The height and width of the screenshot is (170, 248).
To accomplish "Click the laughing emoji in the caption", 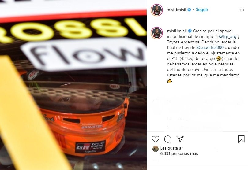I will tap(219, 59).
